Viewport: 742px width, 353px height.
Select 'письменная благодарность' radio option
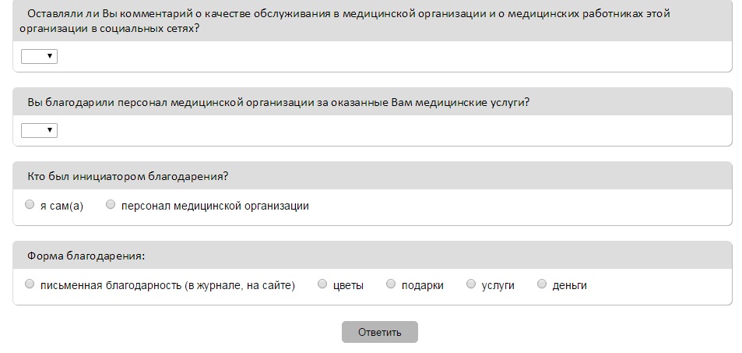30,284
